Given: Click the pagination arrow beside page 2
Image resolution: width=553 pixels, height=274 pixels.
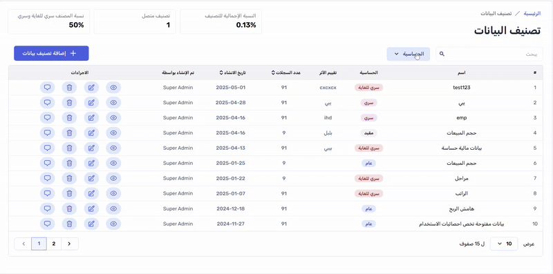Looking at the screenshot, I should [x=70, y=244].
